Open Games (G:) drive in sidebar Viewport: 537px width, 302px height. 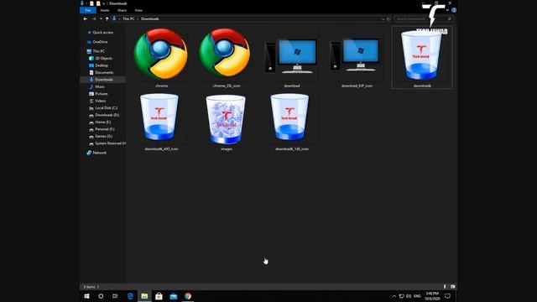tap(103, 136)
